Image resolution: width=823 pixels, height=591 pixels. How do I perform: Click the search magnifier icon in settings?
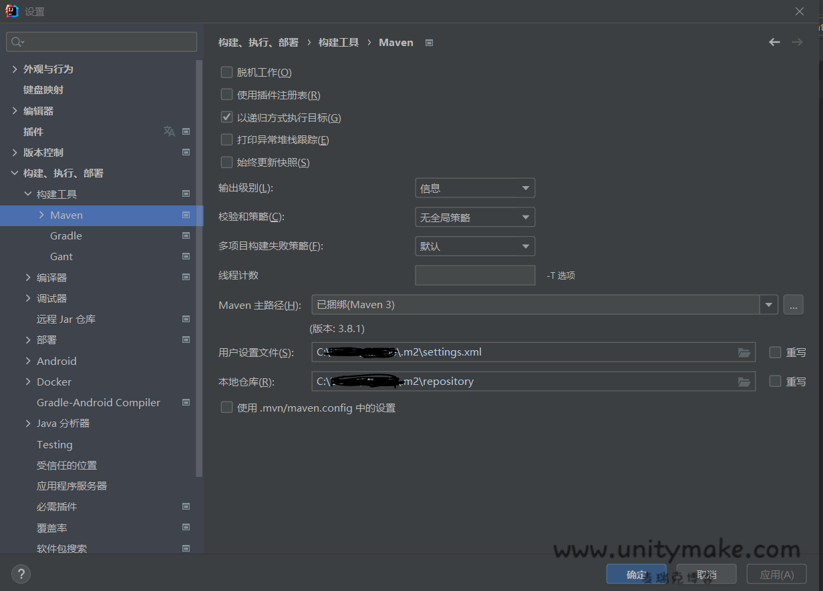tap(17, 42)
